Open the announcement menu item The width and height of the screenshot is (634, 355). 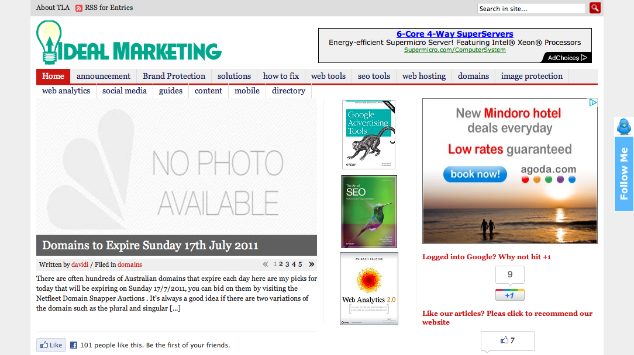click(x=104, y=76)
